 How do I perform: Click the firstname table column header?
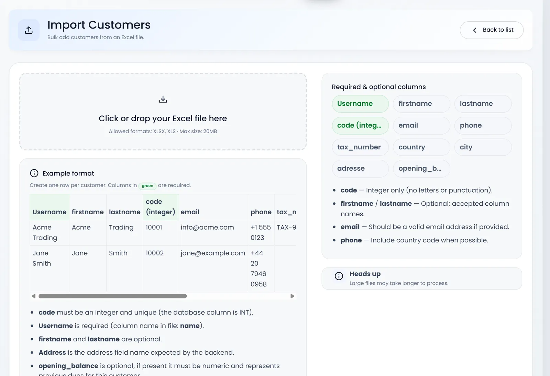pyautogui.click(x=88, y=207)
